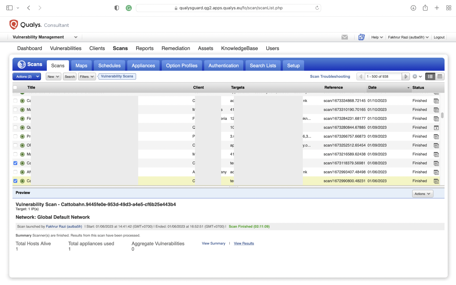456x285 pixels.
Task: Check the scan/1673310190.70165 row checkbox
Action: click(15, 110)
